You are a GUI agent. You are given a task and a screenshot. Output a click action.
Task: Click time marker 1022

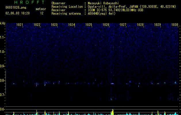pos(37,25)
